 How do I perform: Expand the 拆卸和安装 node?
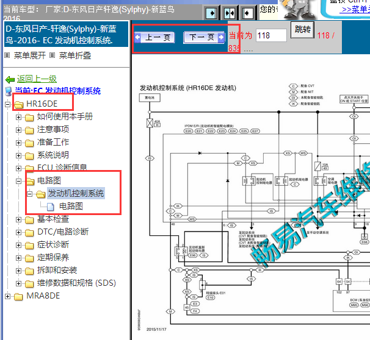pyautogui.click(x=18, y=271)
